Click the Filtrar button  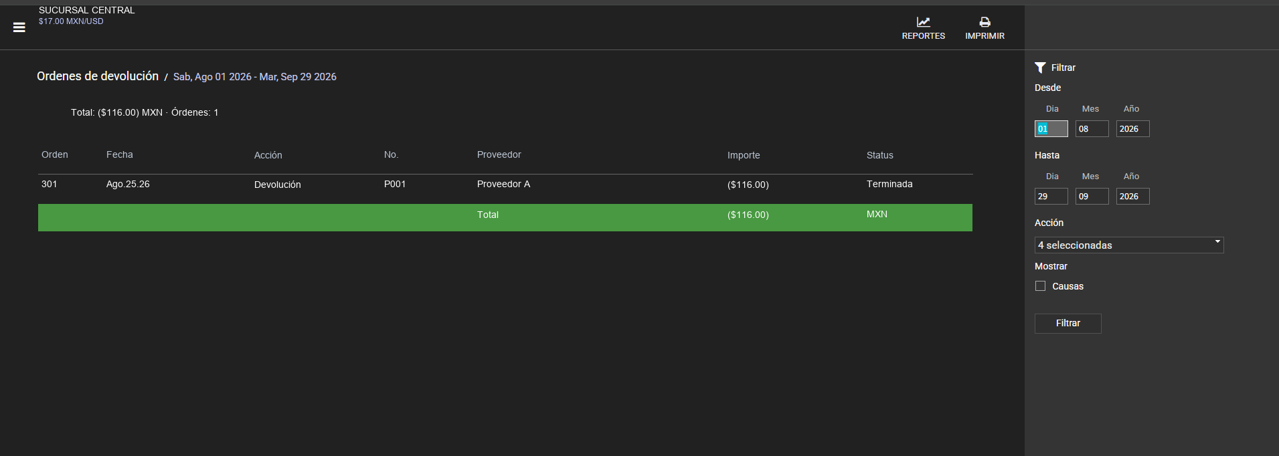pyautogui.click(x=1068, y=324)
